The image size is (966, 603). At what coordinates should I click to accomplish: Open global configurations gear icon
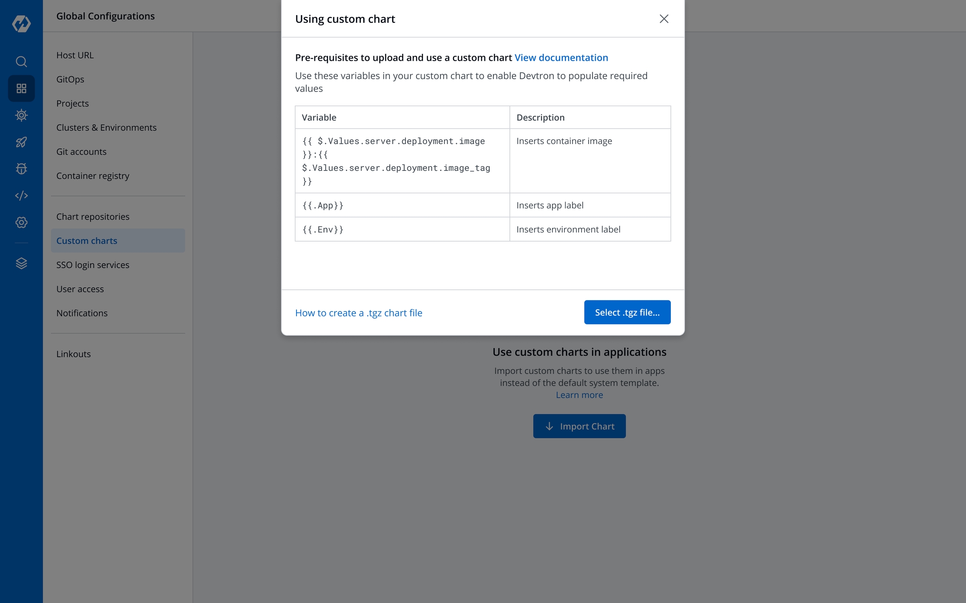pos(21,222)
